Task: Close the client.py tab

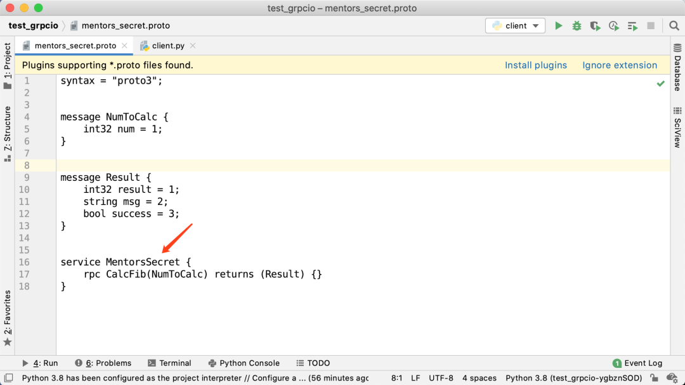Action: coord(193,46)
